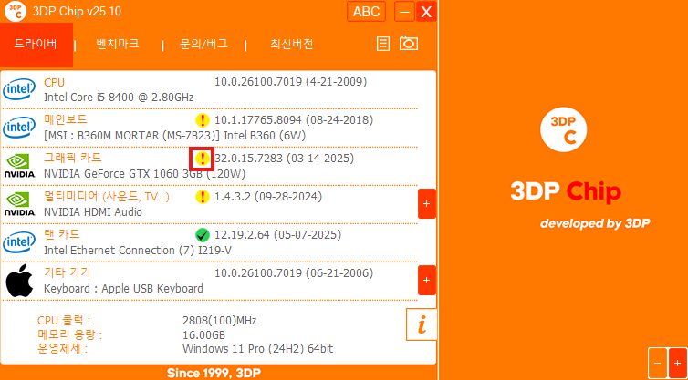Viewport: 688px width, 380px height.
Task: Click the large '3DP Chip' title in the right panel
Action: pyautogui.click(x=566, y=192)
